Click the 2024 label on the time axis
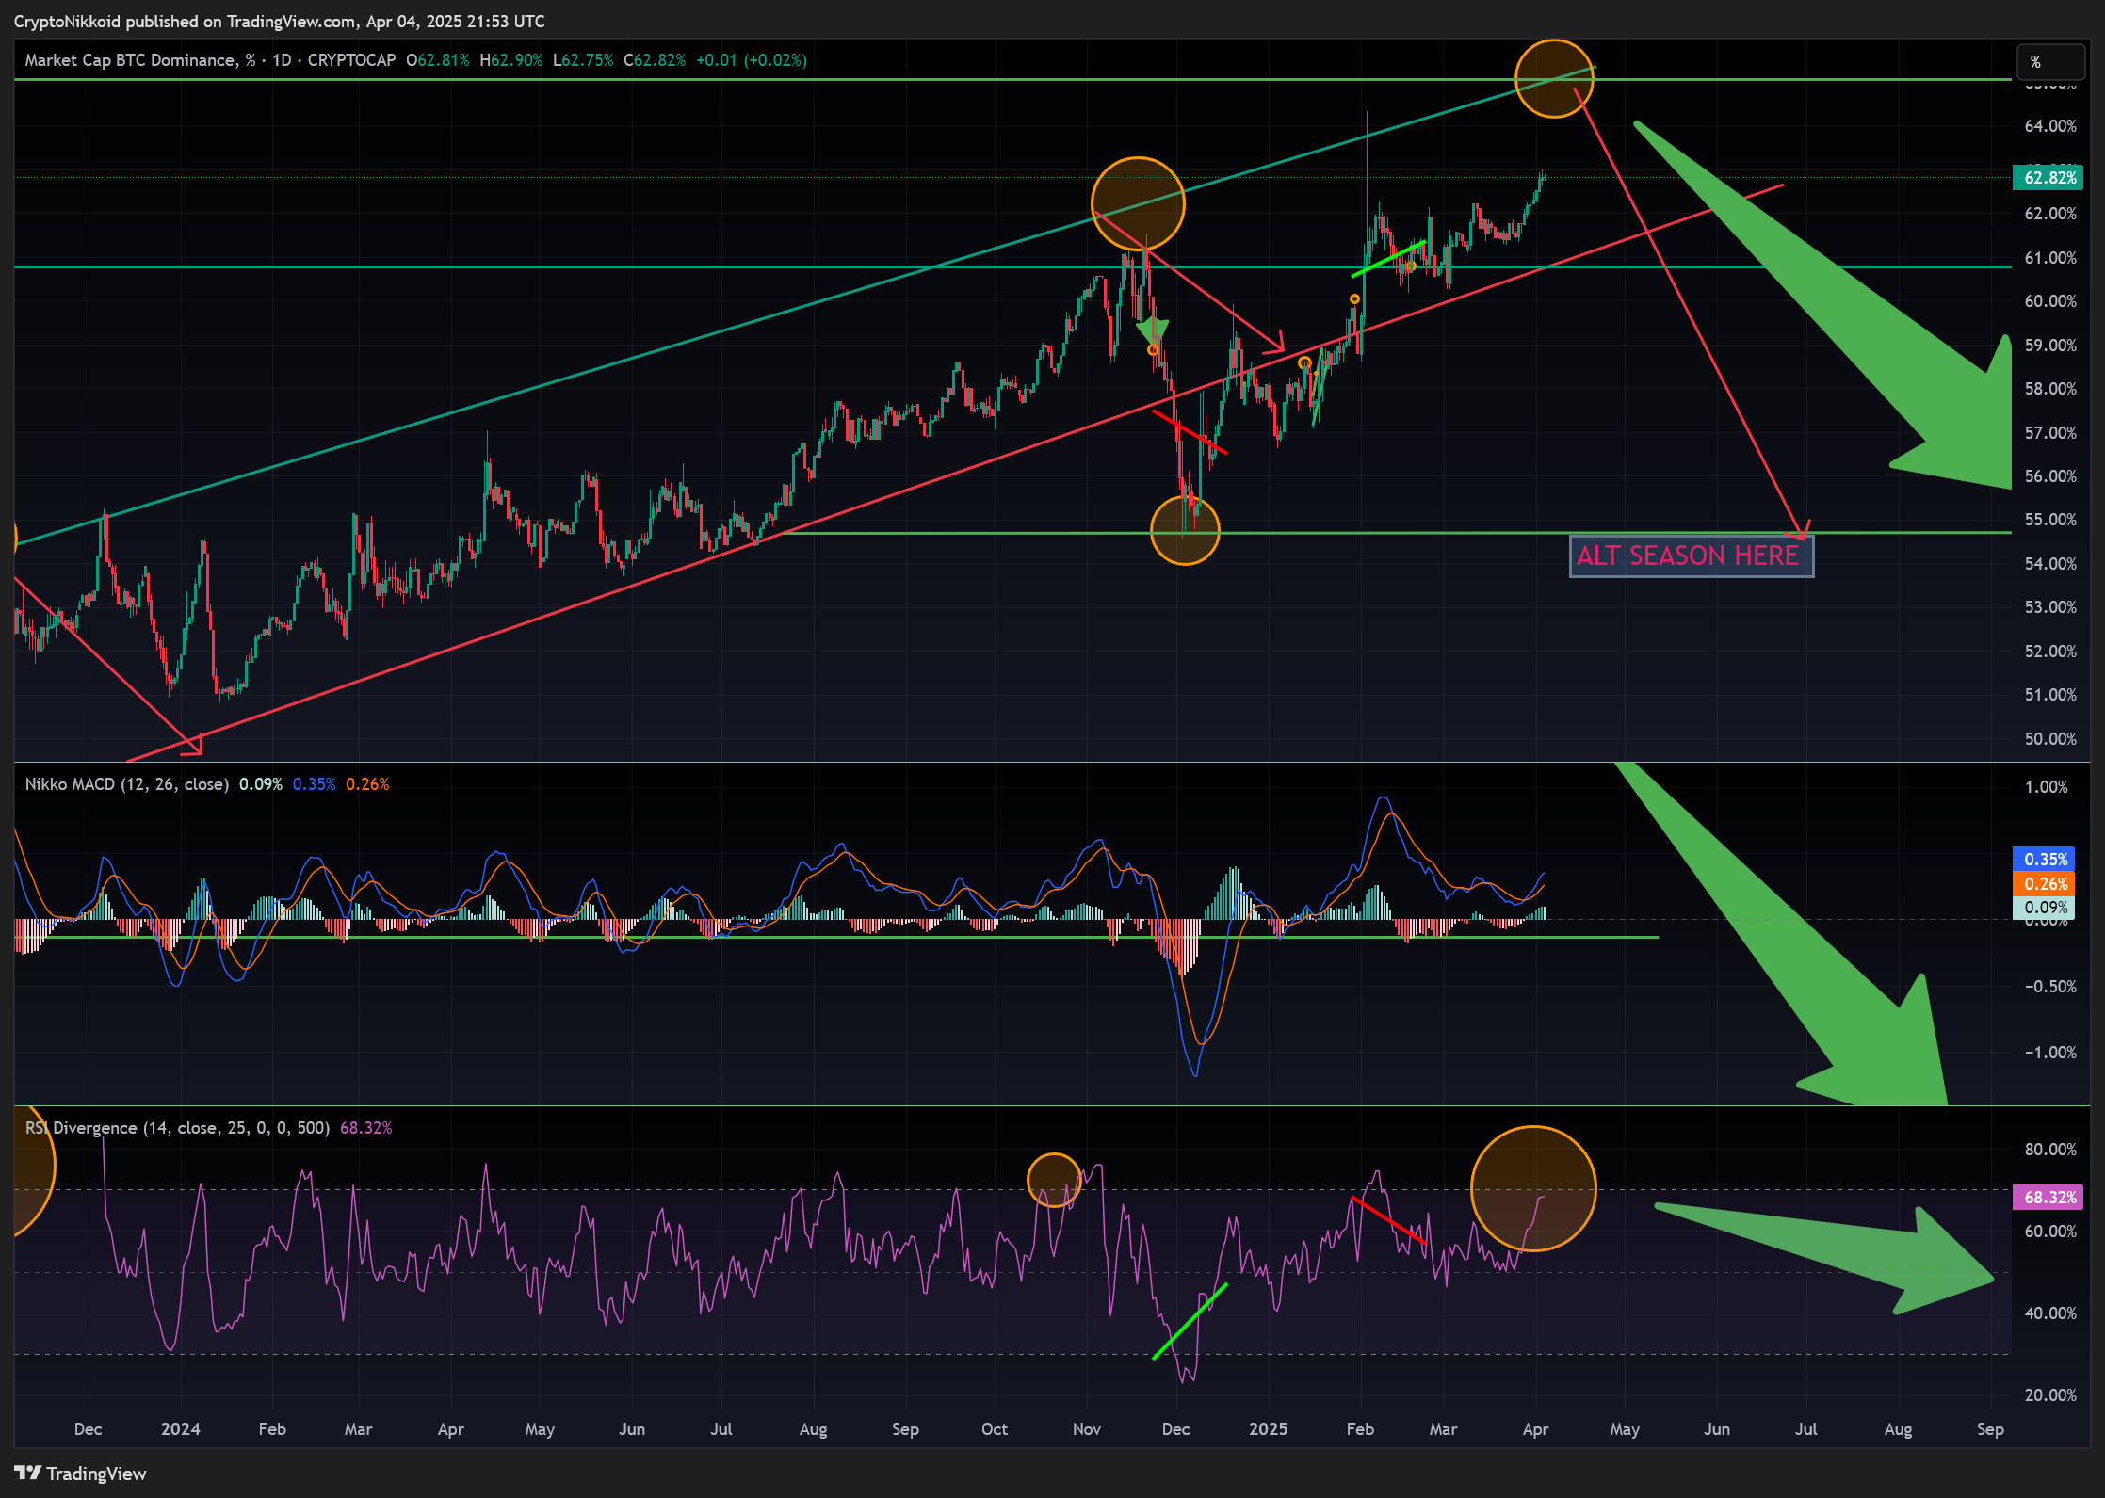 [x=180, y=1429]
